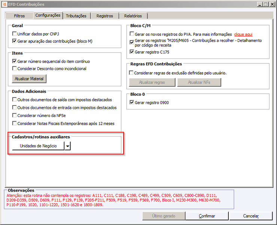Click the Último gerado button
This screenshot has width=277, height=225.
click(164, 216)
